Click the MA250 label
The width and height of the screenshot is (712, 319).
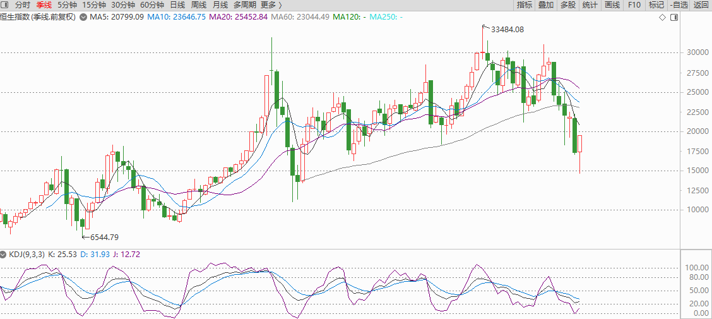click(x=386, y=17)
